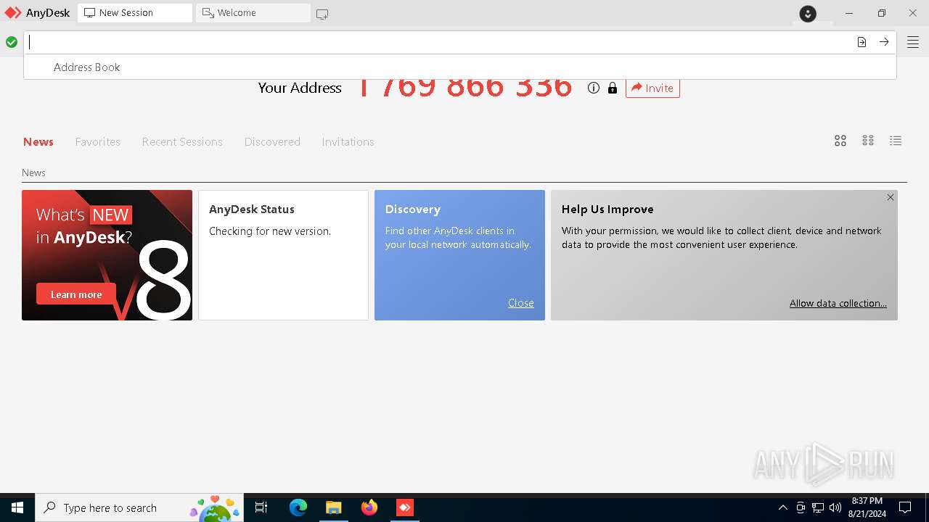Open the Invitations tab
929x522 pixels.
[x=348, y=141]
